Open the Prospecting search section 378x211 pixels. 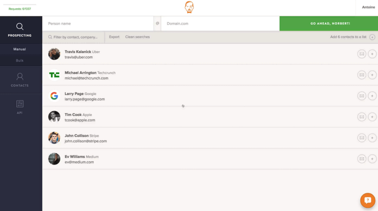(x=20, y=30)
